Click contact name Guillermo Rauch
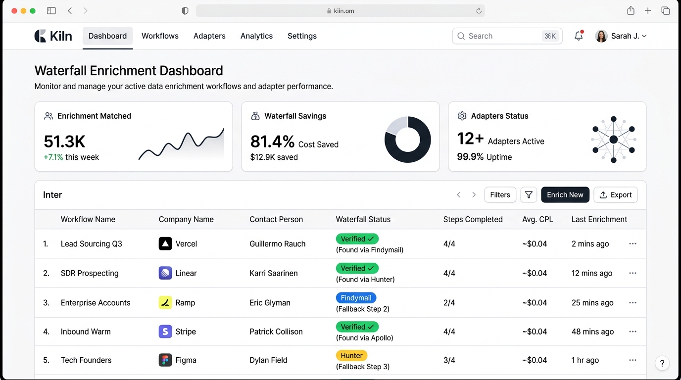 (278, 244)
